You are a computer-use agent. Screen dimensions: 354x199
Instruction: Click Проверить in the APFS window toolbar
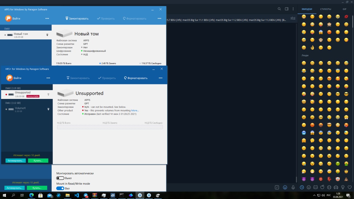(106, 19)
